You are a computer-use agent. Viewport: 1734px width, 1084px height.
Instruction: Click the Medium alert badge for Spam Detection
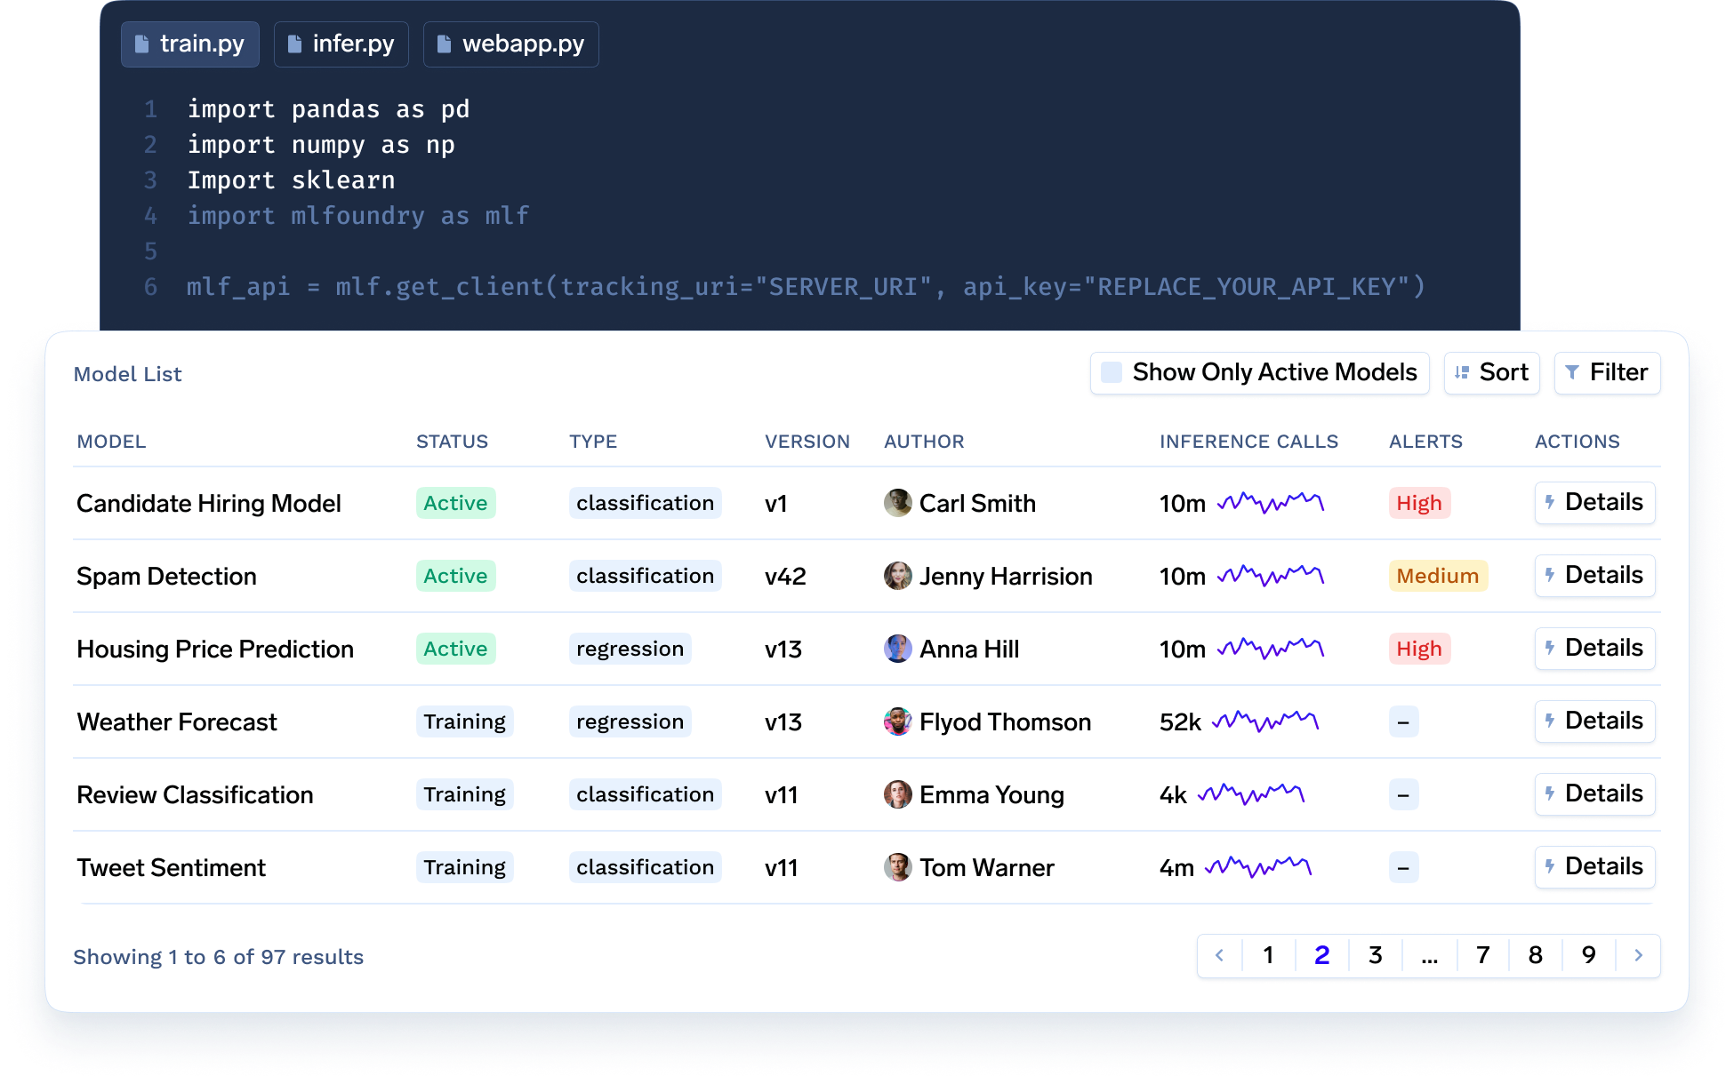[1437, 576]
